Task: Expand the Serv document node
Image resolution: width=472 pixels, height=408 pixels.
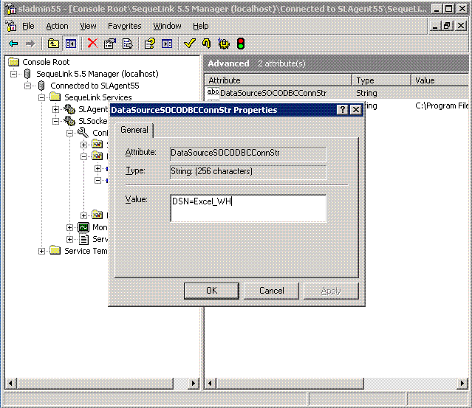Action: 70,239
